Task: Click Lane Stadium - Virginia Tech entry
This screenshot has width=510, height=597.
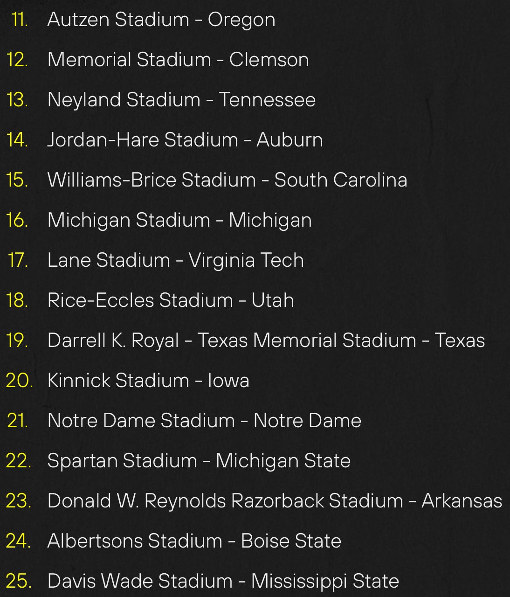Action: [x=175, y=260]
